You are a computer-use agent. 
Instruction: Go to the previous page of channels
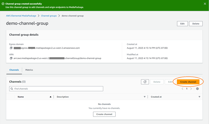coord(182,89)
